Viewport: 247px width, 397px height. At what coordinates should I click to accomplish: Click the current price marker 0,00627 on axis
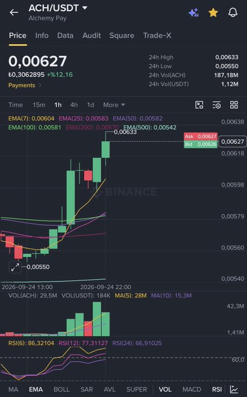(x=232, y=141)
